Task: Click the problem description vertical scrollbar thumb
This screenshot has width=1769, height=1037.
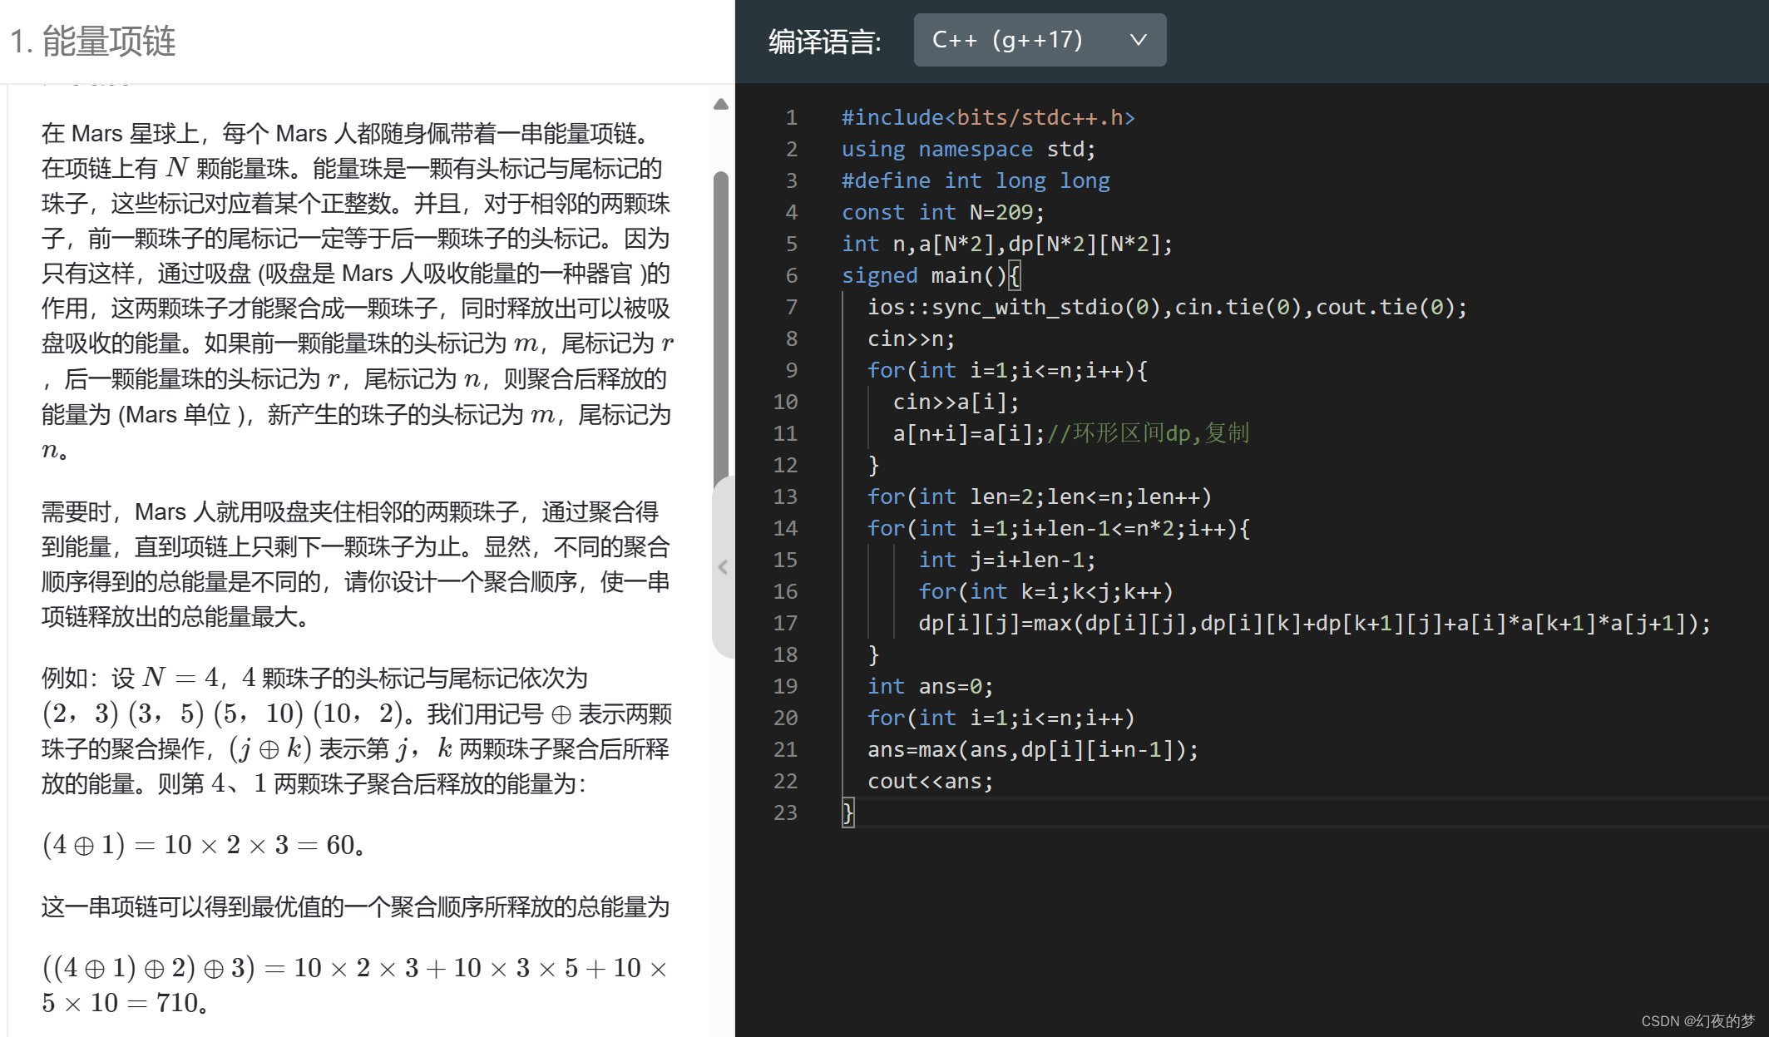Action: point(721,328)
